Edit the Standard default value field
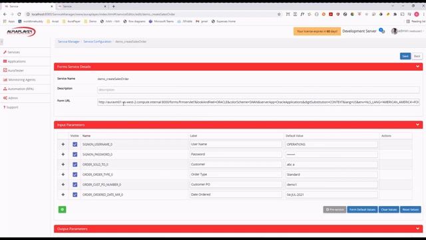The image size is (426, 240). pos(331,175)
